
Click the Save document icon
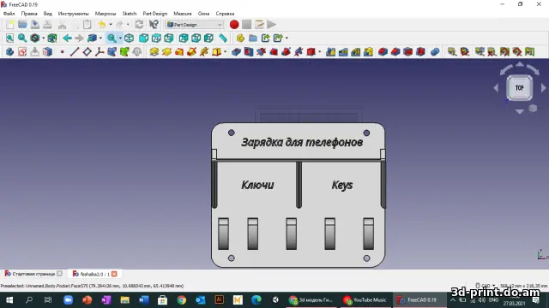click(34, 25)
